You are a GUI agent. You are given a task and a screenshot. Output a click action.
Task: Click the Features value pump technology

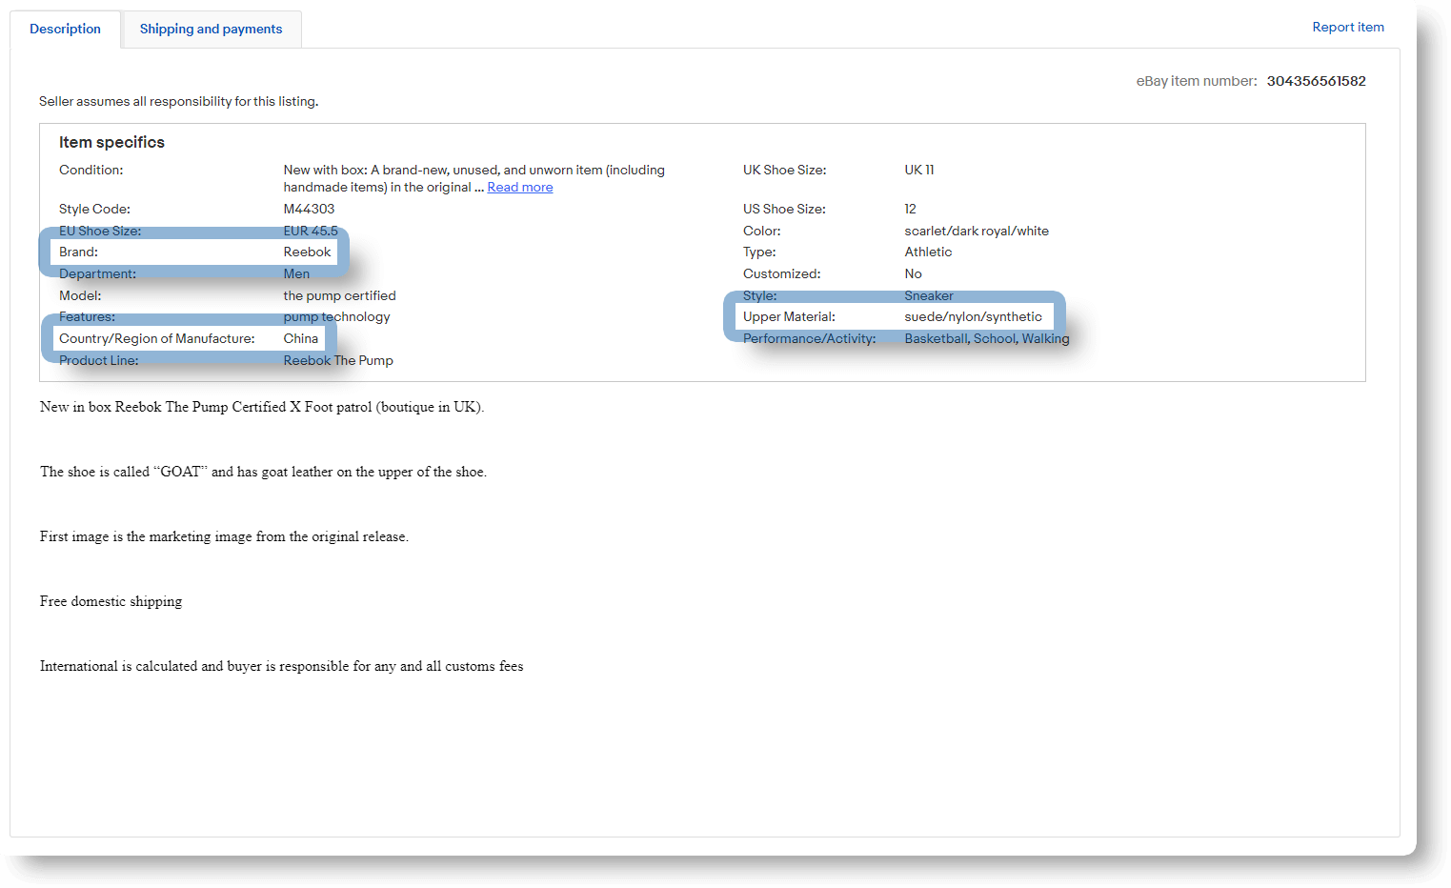pyautogui.click(x=336, y=316)
